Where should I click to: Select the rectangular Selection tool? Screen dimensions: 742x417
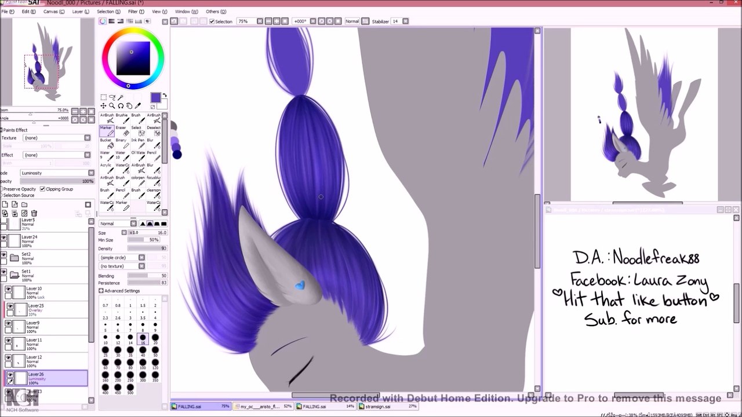tap(103, 97)
